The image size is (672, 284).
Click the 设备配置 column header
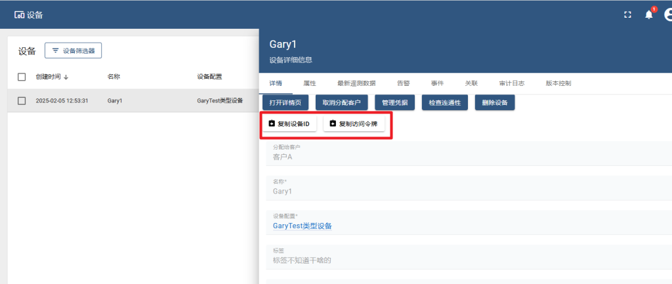209,77
